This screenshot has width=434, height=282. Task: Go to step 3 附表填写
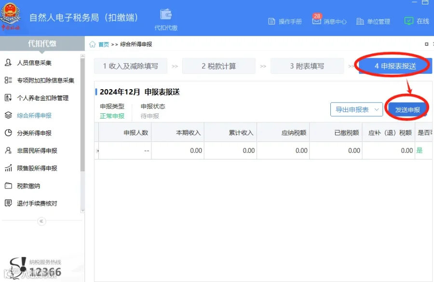pyautogui.click(x=307, y=66)
